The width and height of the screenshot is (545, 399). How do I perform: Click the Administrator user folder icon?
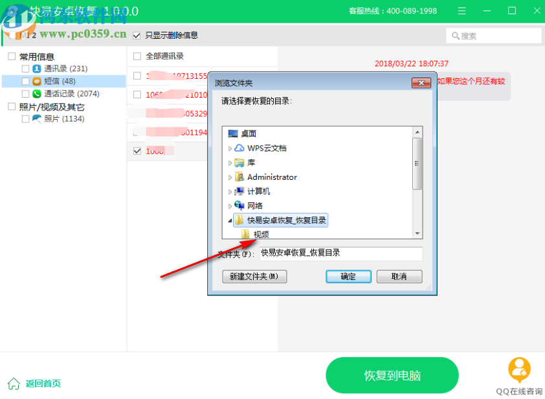click(239, 177)
